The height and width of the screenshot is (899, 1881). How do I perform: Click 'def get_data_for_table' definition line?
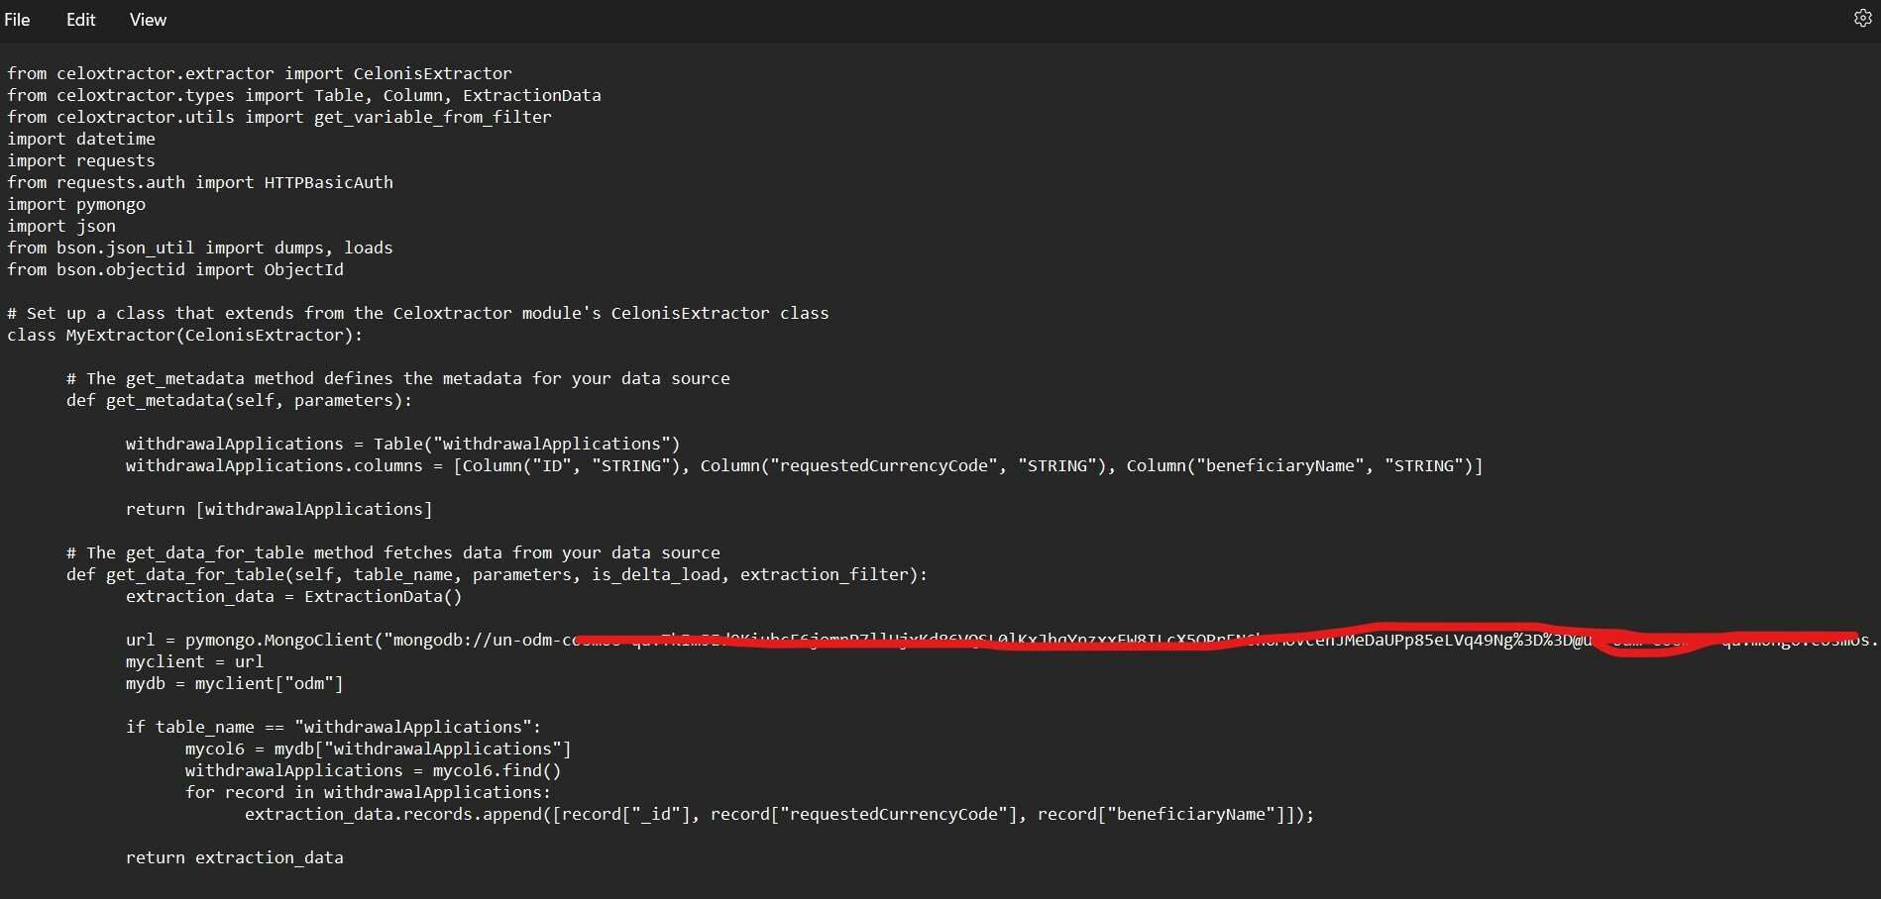click(498, 574)
